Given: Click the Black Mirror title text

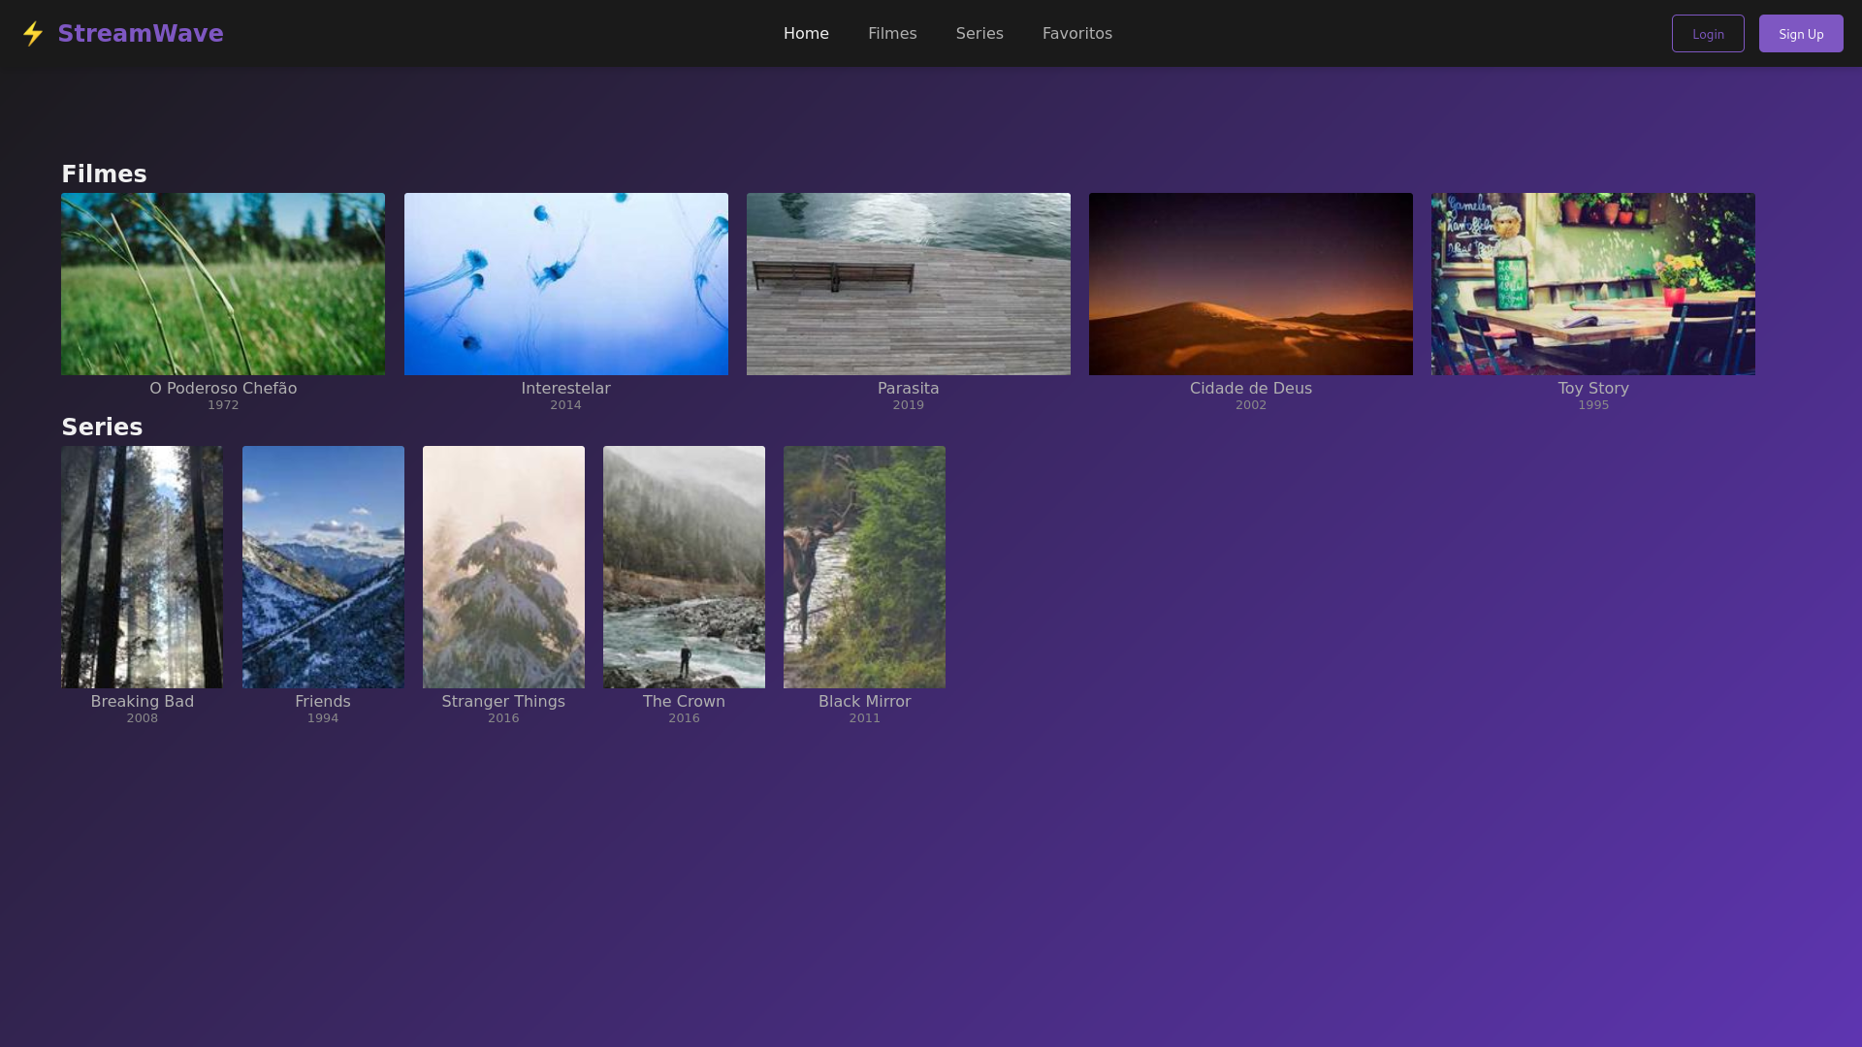Looking at the screenshot, I should (x=864, y=702).
